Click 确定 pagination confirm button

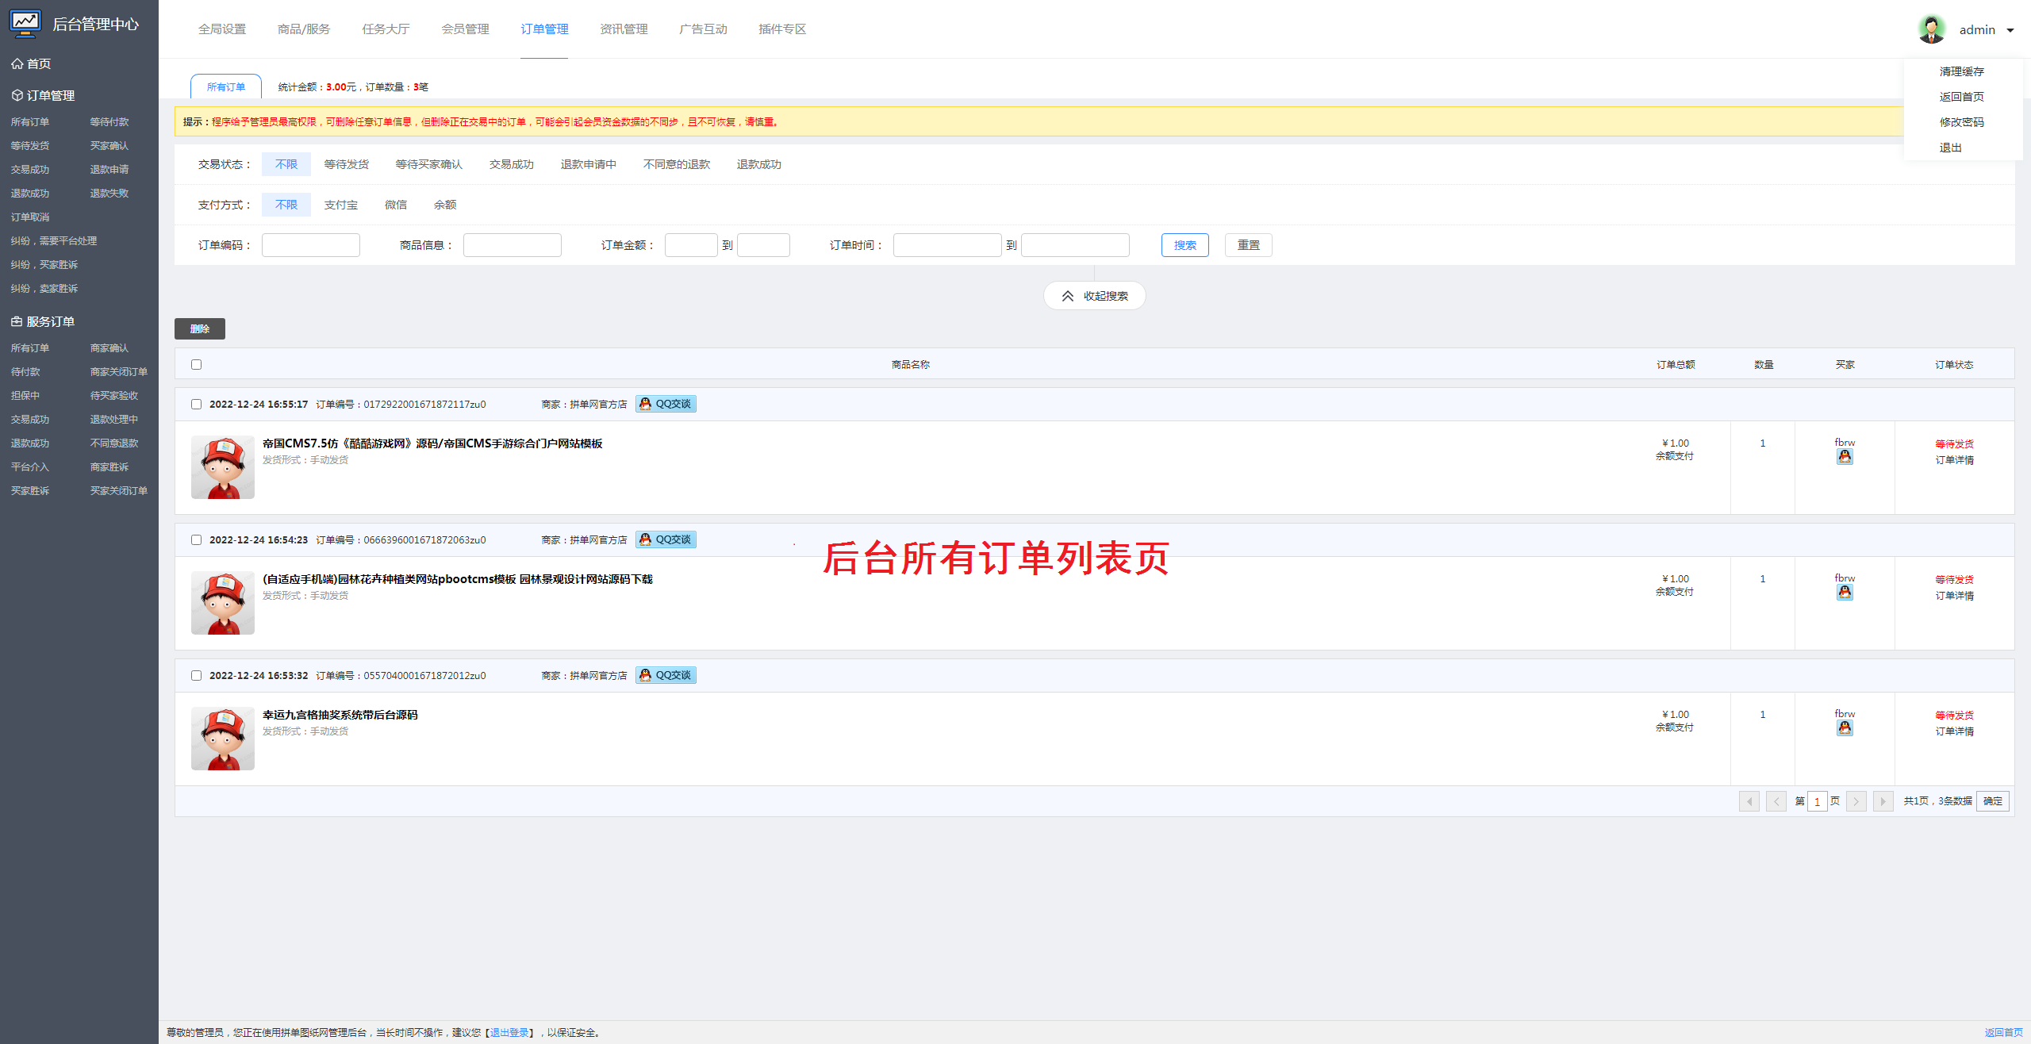(1993, 801)
